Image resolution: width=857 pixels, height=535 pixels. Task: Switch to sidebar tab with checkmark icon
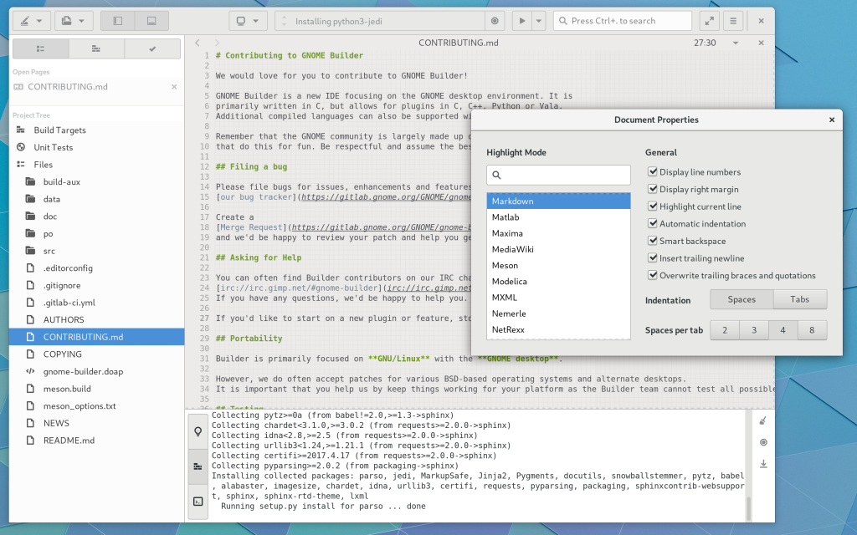pyautogui.click(x=152, y=48)
